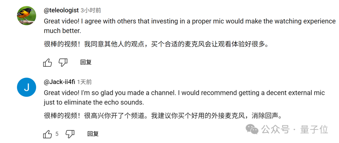Dislike the comment by @Jack-ii4fi
The width and height of the screenshot is (339, 143).
pyautogui.click(x=70, y=134)
